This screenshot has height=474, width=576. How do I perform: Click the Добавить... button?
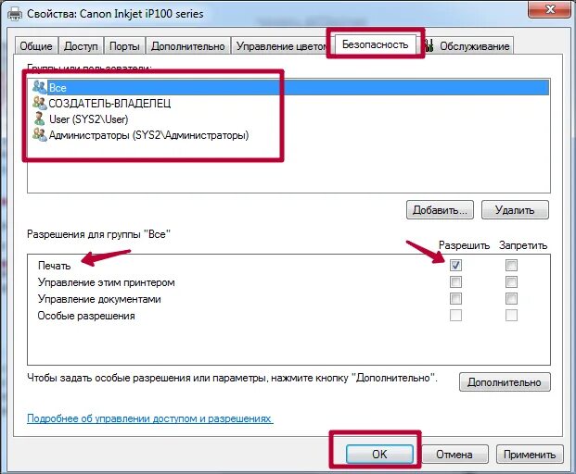[440, 210]
